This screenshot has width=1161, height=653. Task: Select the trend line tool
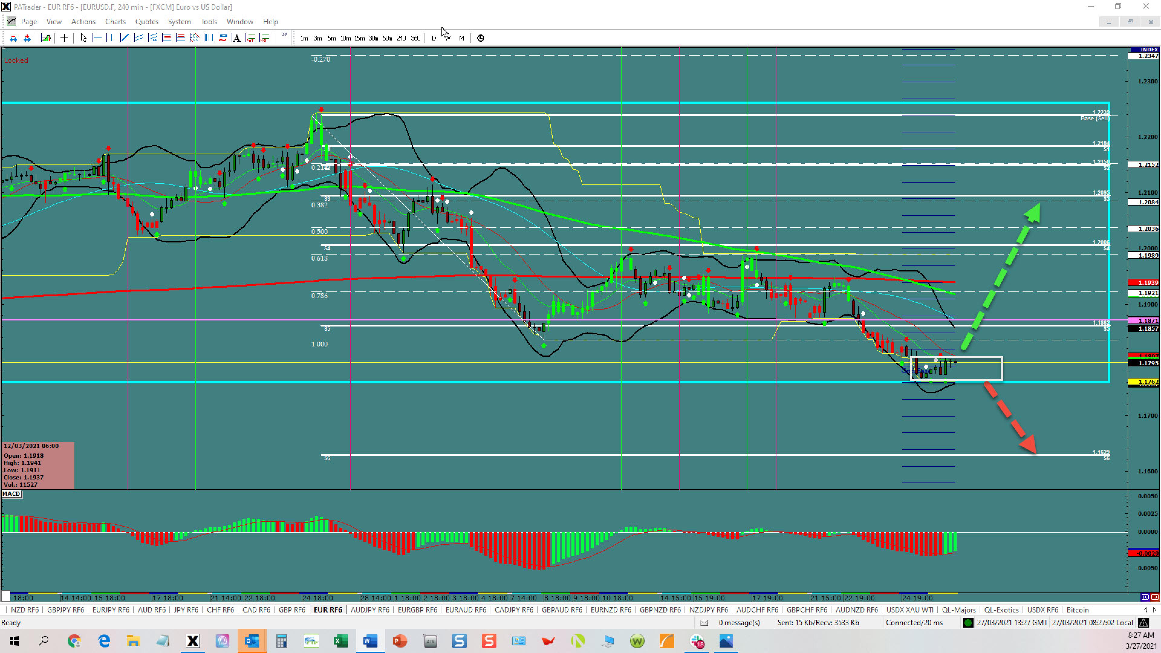[125, 38]
